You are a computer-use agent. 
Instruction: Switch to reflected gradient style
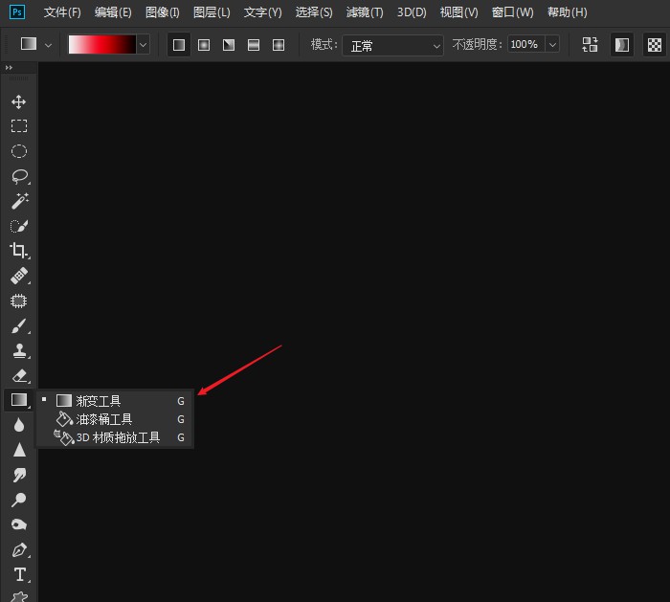coord(254,44)
